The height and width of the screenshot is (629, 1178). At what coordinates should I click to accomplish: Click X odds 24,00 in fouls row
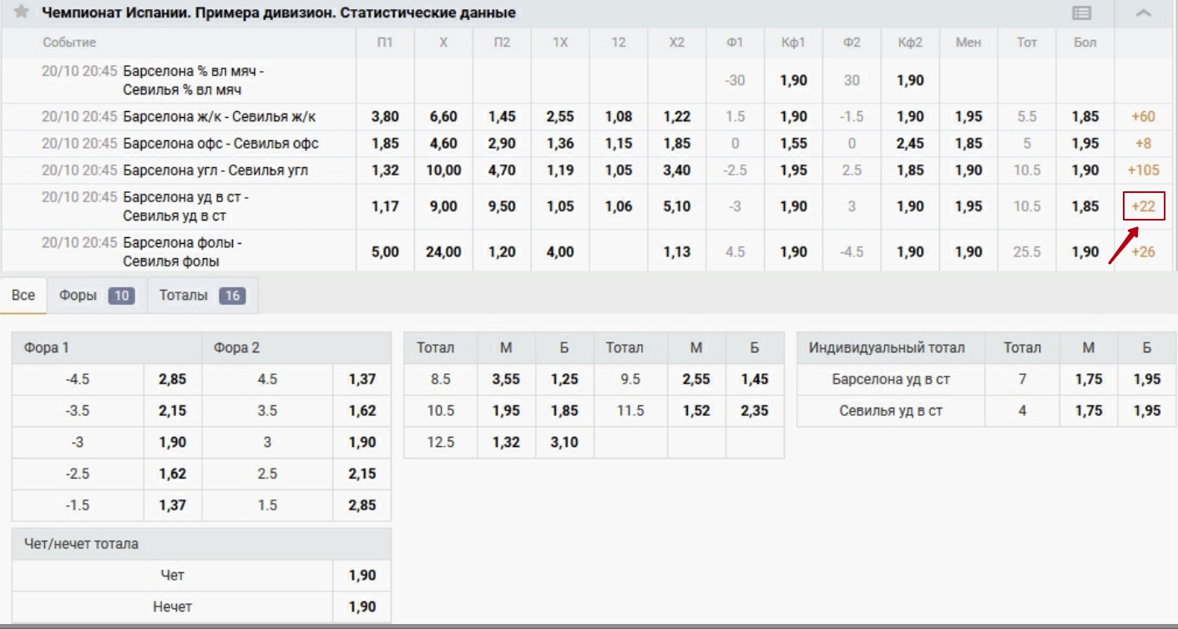(x=443, y=251)
